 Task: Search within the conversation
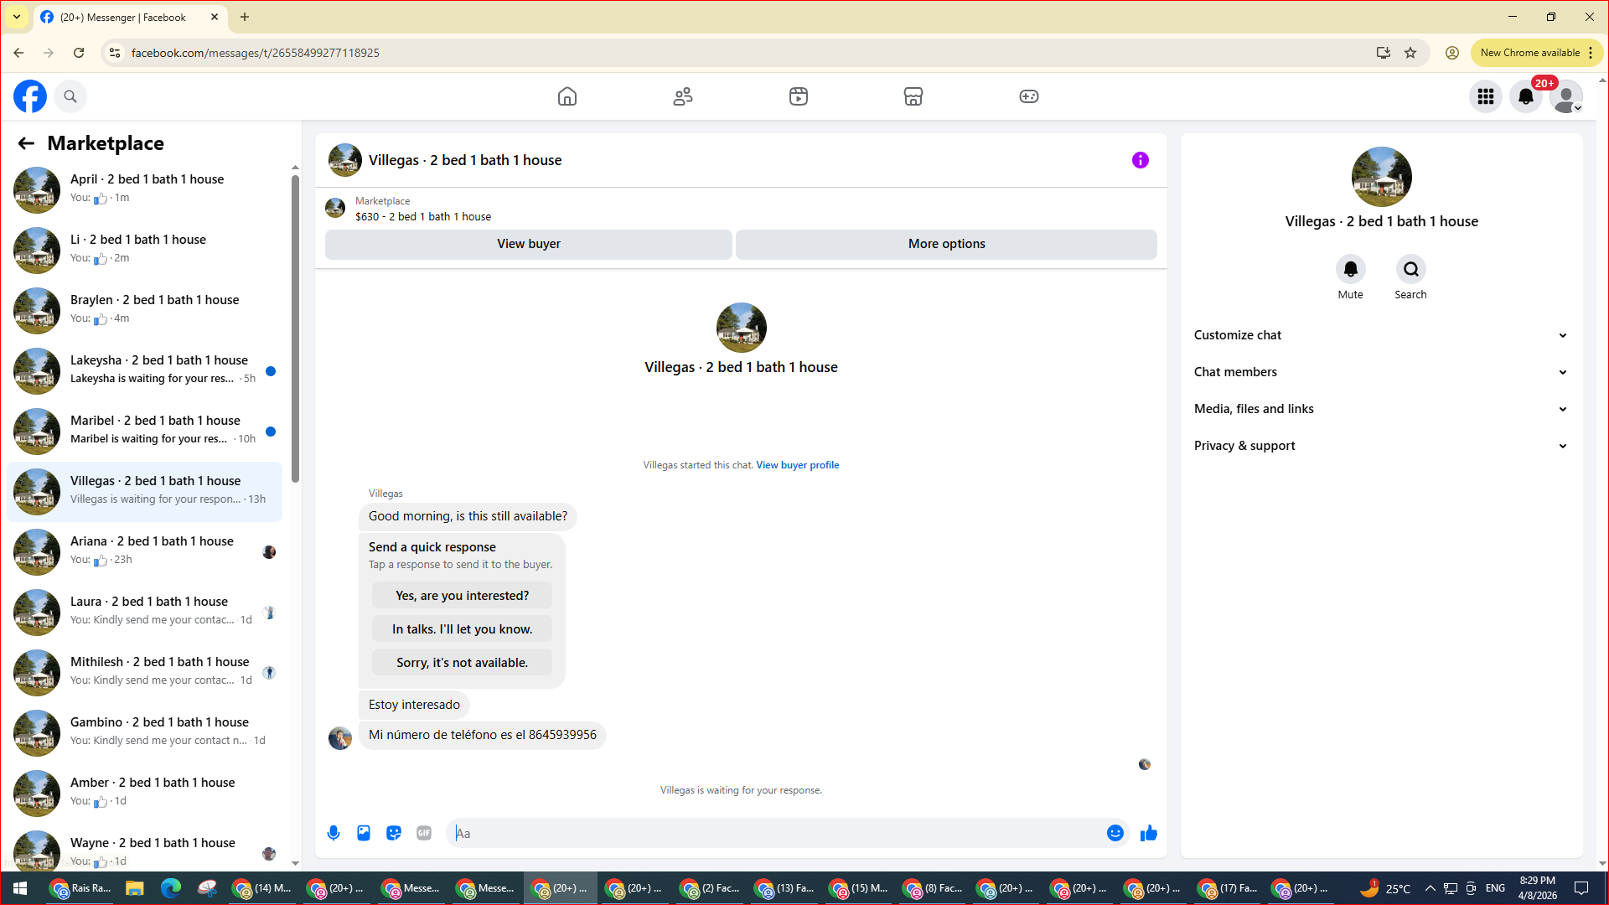tap(1410, 270)
